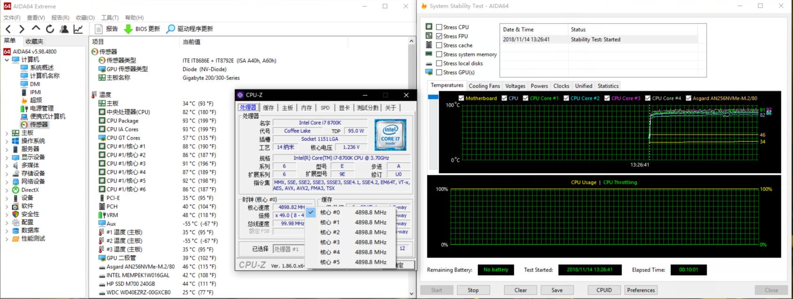The height and width of the screenshot is (299, 793).
Task: Open the report icon labeled 报告
Action: tap(99, 29)
